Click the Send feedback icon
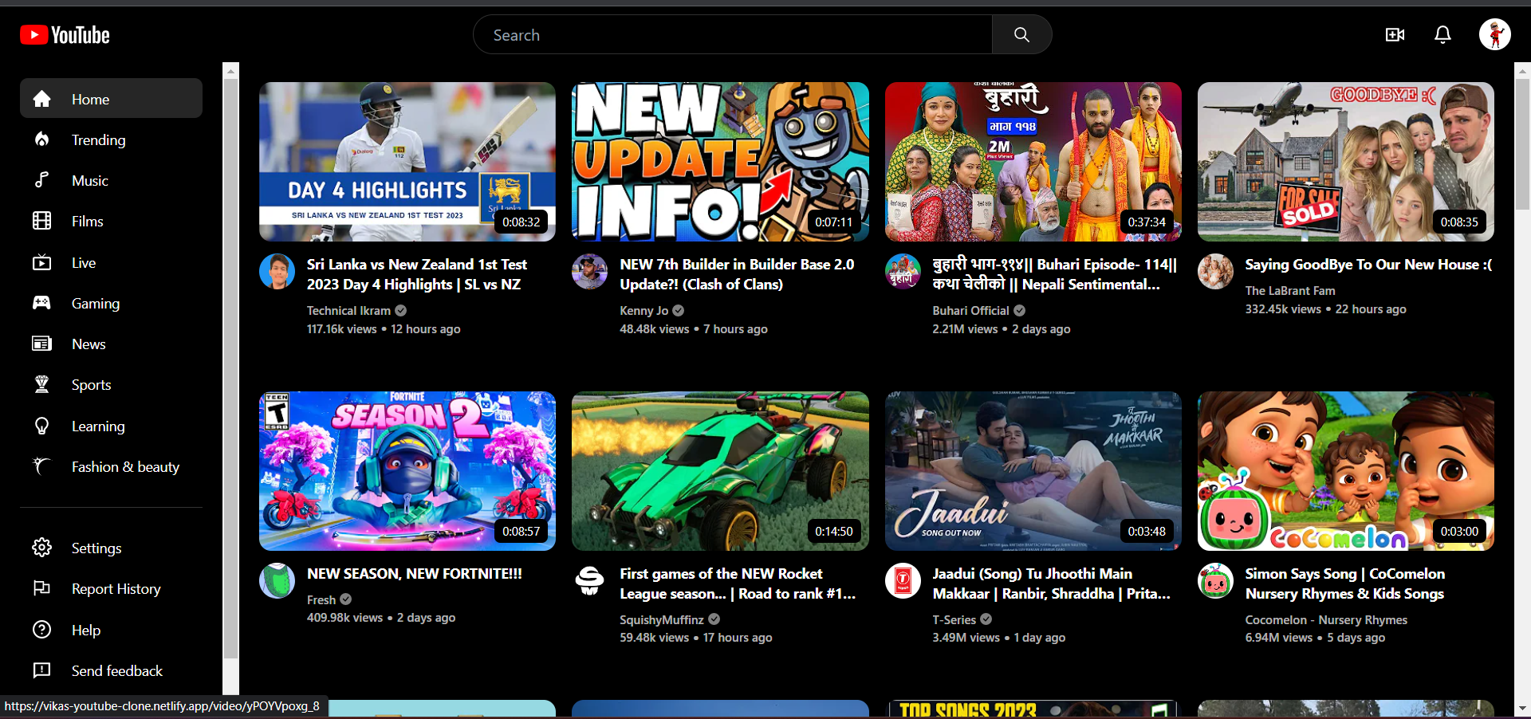1531x719 pixels. pos(41,670)
